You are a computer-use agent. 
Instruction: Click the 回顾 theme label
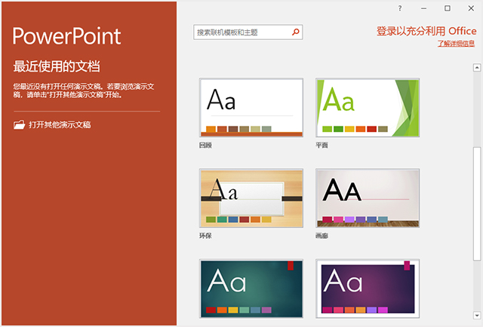pos(205,145)
